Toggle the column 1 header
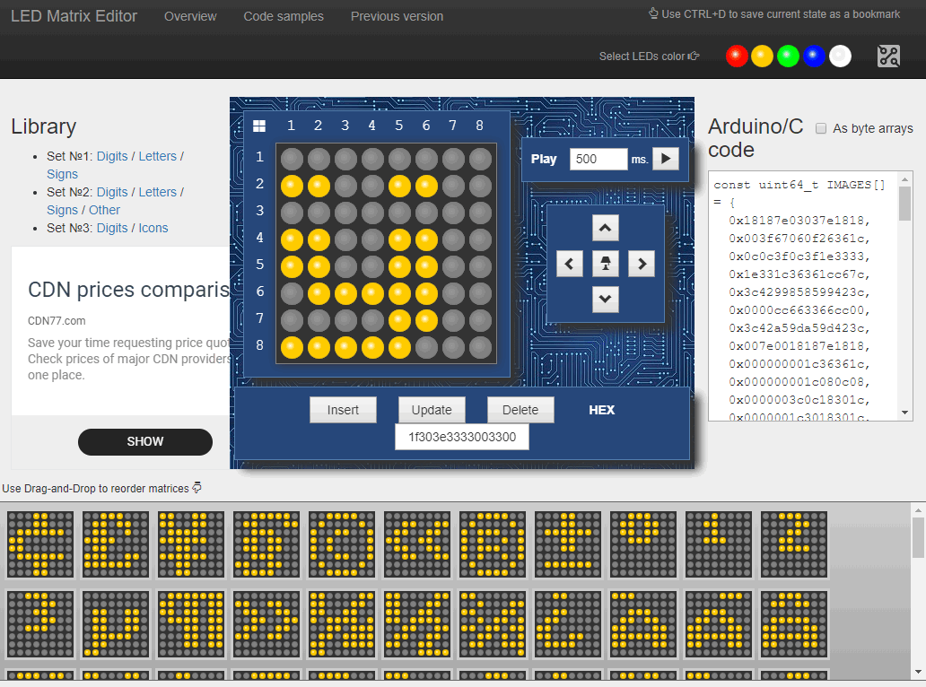Viewport: 926px width, 687px height. click(291, 126)
